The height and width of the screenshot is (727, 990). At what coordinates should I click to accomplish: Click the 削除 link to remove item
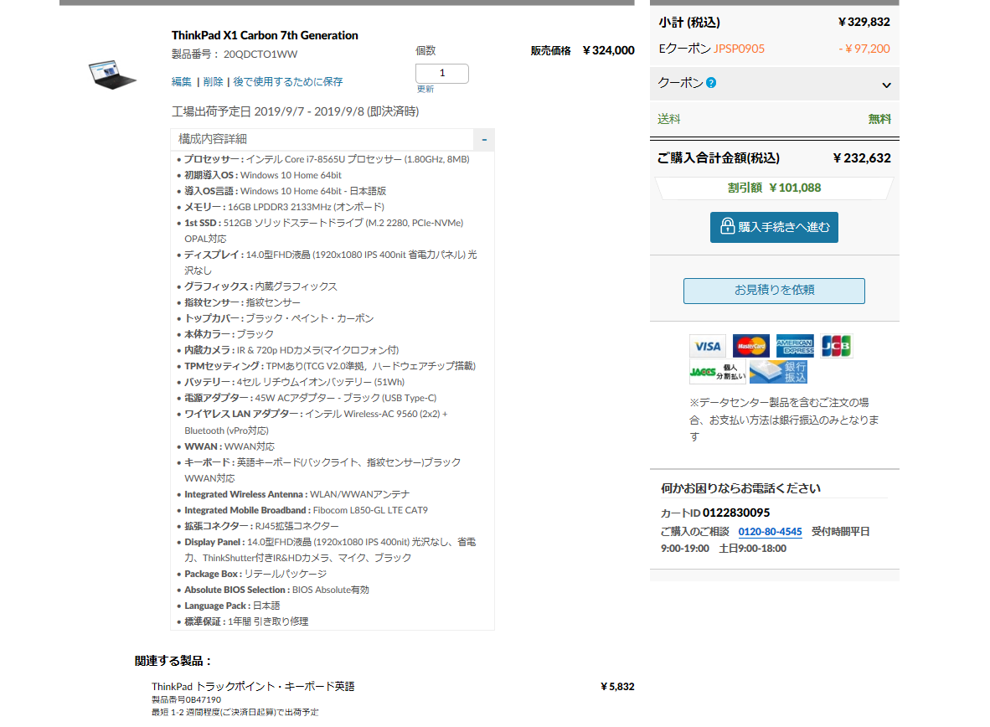click(x=214, y=81)
